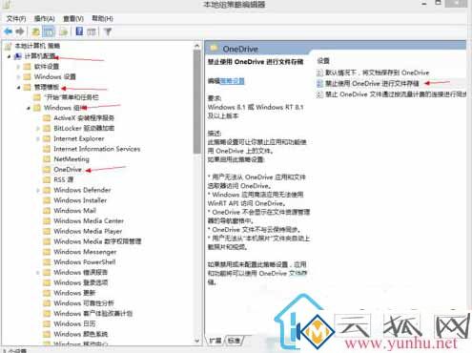
Task: Click the Windows Installer folder icon
Action: [47, 200]
